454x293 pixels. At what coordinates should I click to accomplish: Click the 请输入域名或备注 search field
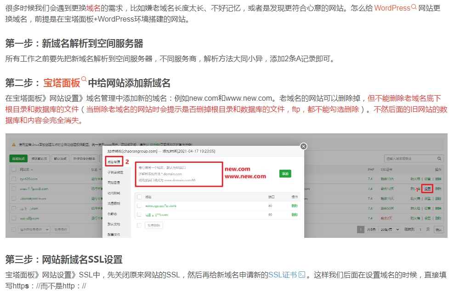pos(410,159)
